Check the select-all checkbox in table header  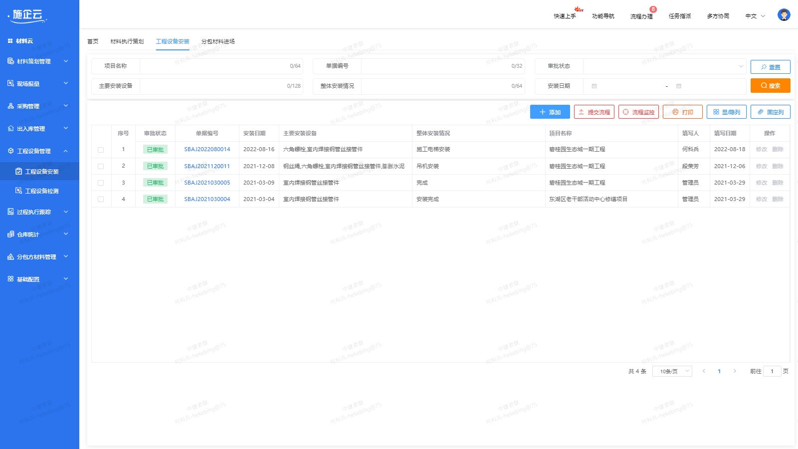pos(101,133)
